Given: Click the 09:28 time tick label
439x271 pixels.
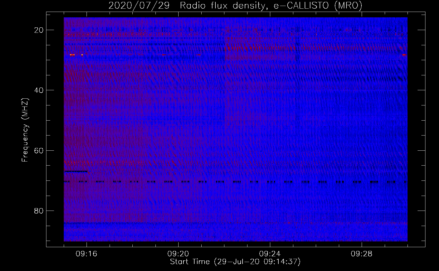Looking at the screenshot, I should tap(362, 254).
